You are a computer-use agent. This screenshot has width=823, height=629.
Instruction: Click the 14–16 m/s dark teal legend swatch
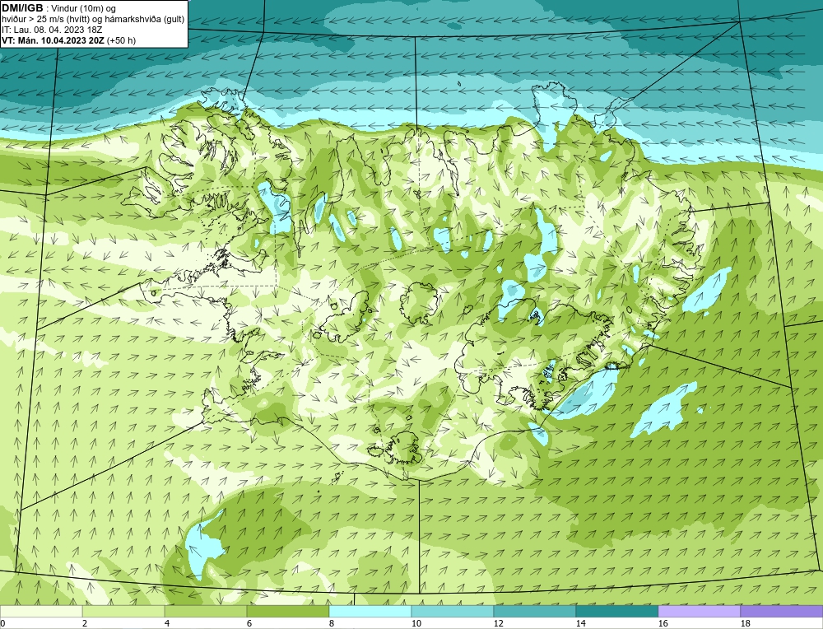[x=617, y=611]
